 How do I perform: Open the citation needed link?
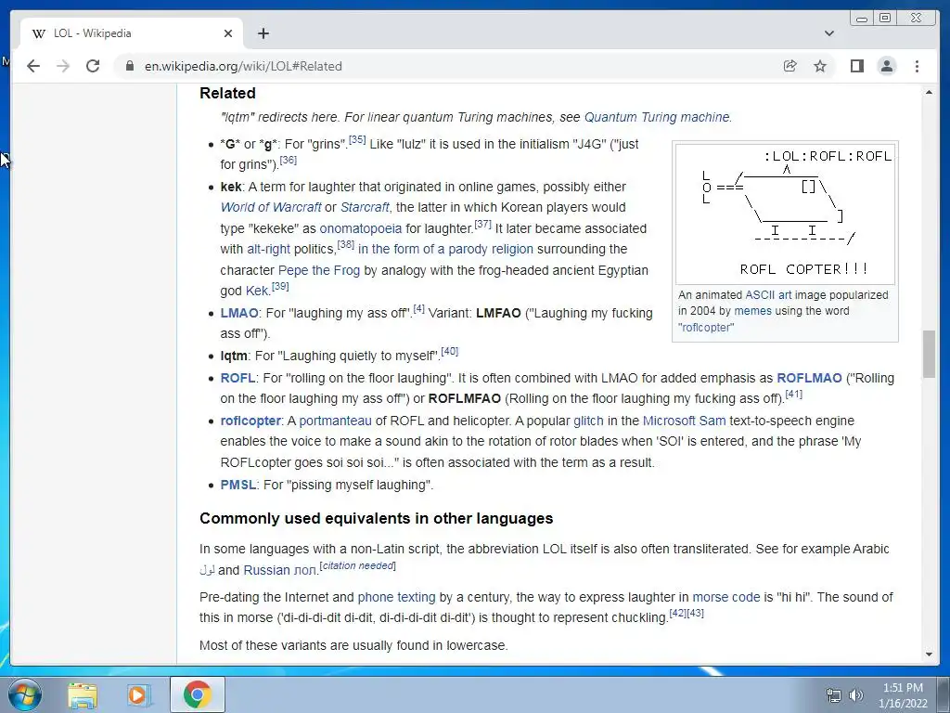click(357, 565)
